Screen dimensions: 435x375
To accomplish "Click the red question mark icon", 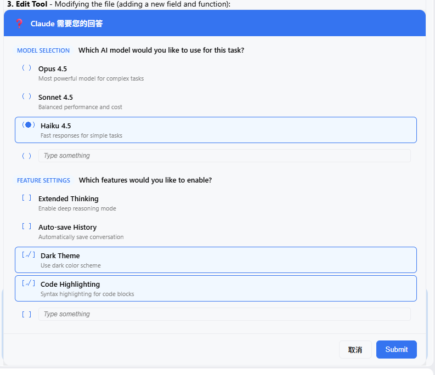I will pyautogui.click(x=19, y=23).
